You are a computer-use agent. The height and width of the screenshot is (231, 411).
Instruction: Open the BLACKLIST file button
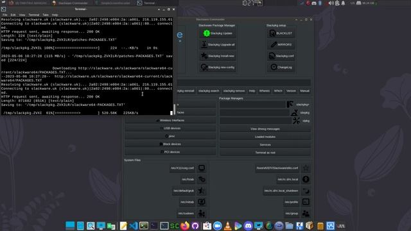click(281, 33)
